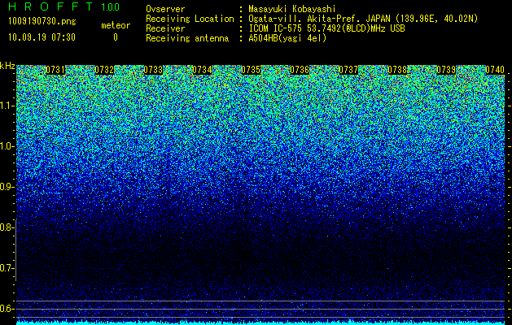Click the 0738 time marker
Viewport: 512px width, 325px height.
397,70
